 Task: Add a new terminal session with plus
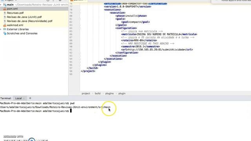point(30,98)
